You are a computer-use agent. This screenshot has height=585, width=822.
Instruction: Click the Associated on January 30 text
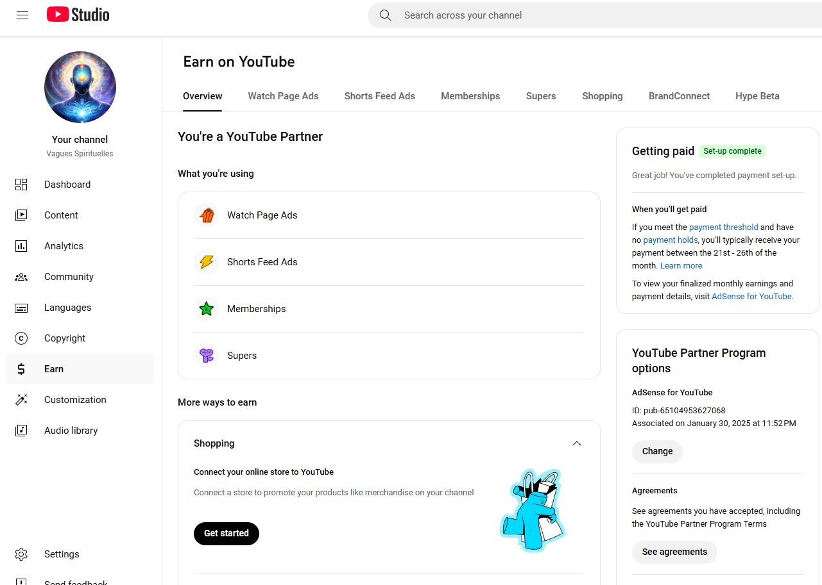pyautogui.click(x=714, y=424)
